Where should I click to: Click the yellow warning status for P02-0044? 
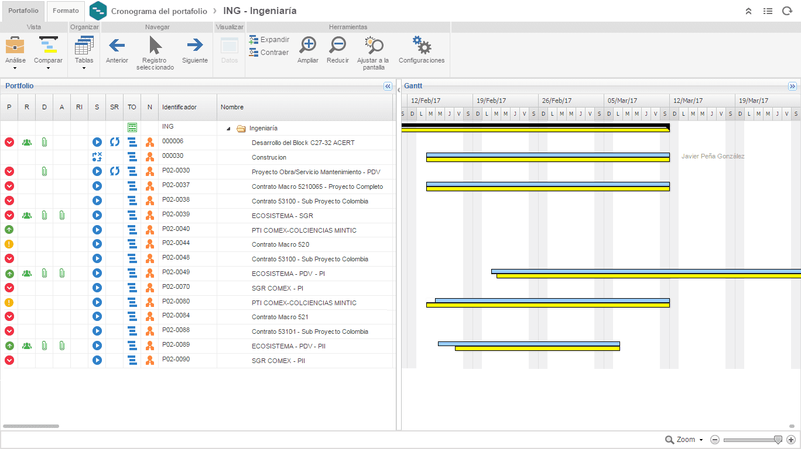click(9, 244)
